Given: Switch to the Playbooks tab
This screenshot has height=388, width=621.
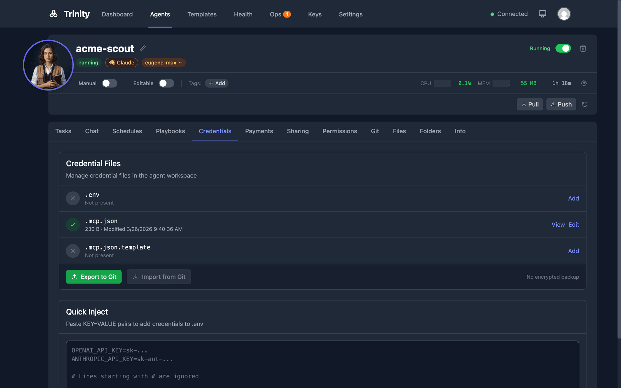Looking at the screenshot, I should 170,131.
